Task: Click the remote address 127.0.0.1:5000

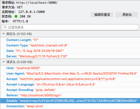Action: (x=31, y=12)
